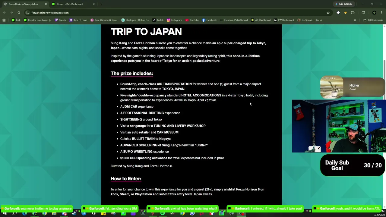
Task: Click the Daily Sub Goal widget
Action: pos(353,165)
